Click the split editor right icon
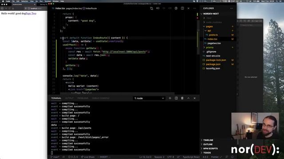 (x=182, y=8)
